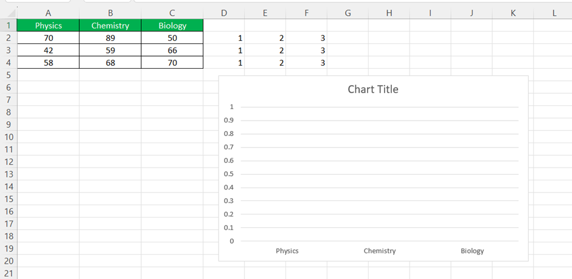This screenshot has height=279, width=572.
Task: Select row 1 header
Action: click(9, 26)
